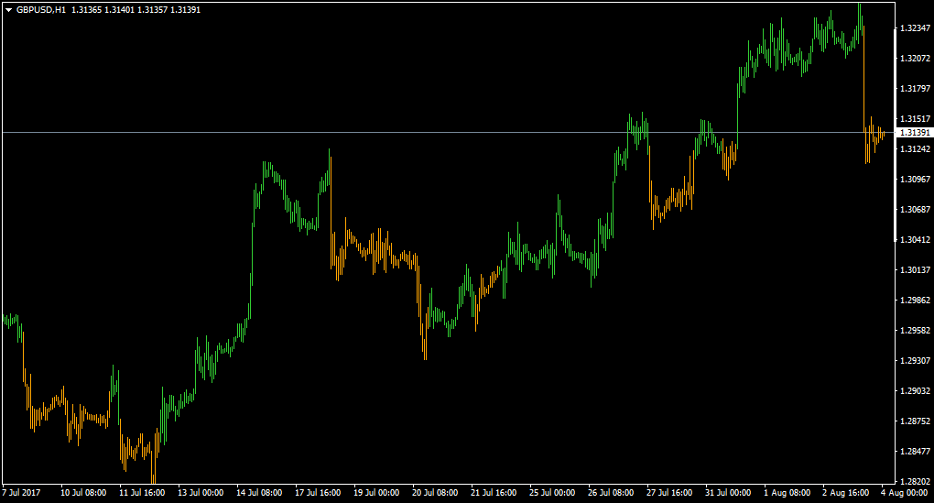
Task: Click price scale value 1.29307
Action: (x=915, y=361)
